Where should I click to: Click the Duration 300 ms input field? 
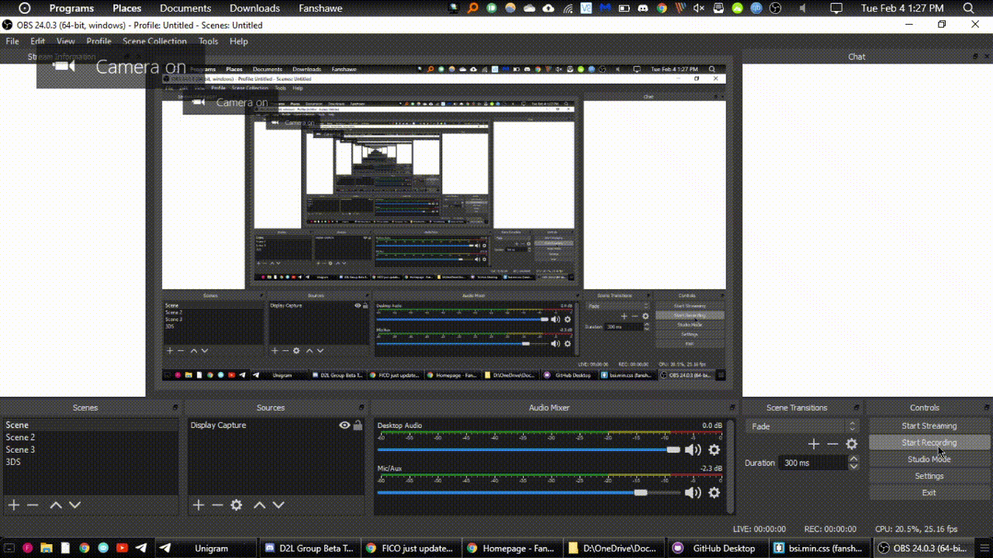[x=814, y=463]
